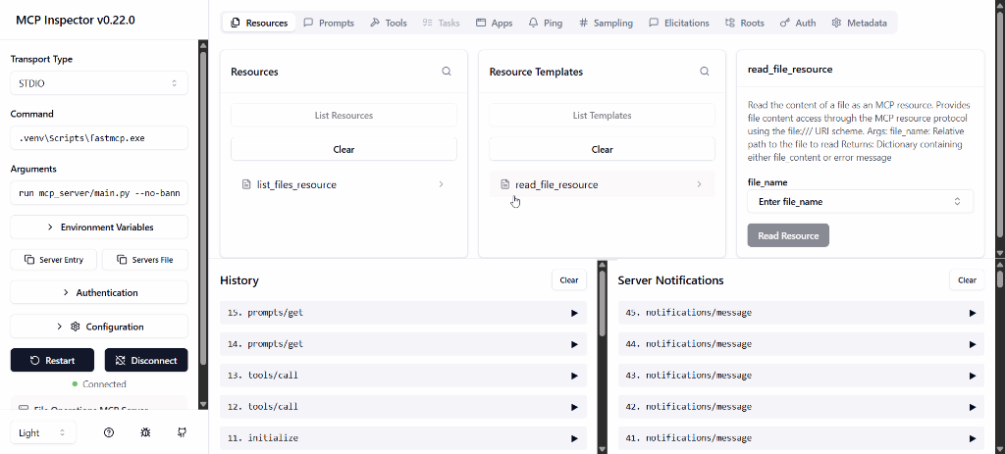Image resolution: width=1005 pixels, height=454 pixels.
Task: Switch to the Tools tab
Action: click(x=389, y=23)
